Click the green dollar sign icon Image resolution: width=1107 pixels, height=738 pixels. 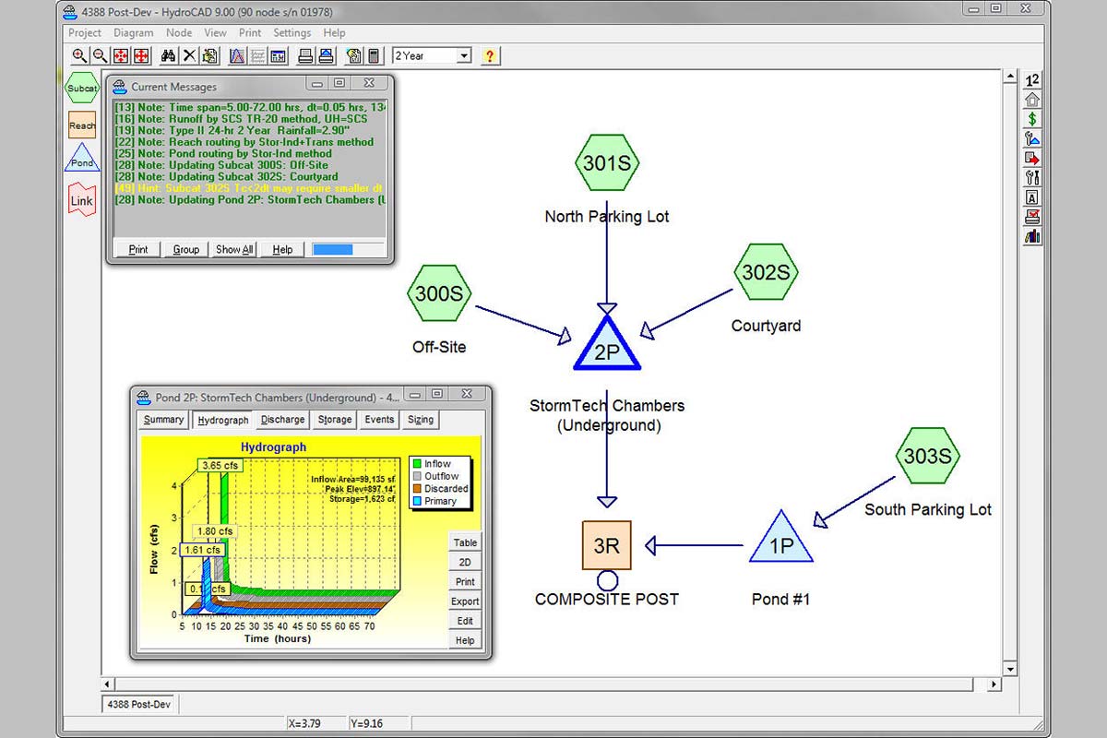coord(1032,119)
